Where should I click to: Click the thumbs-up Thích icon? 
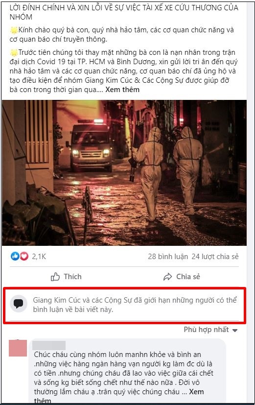pos(55,277)
